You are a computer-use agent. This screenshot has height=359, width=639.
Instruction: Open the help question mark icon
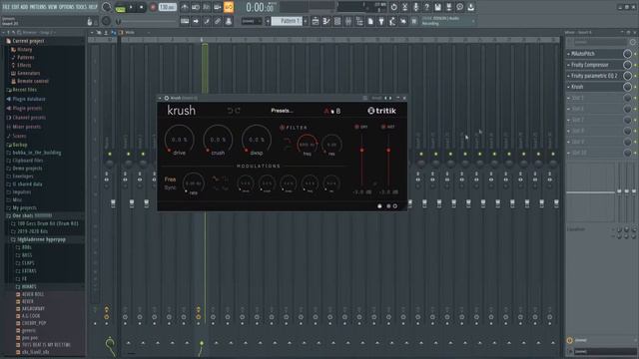pyautogui.click(x=426, y=7)
